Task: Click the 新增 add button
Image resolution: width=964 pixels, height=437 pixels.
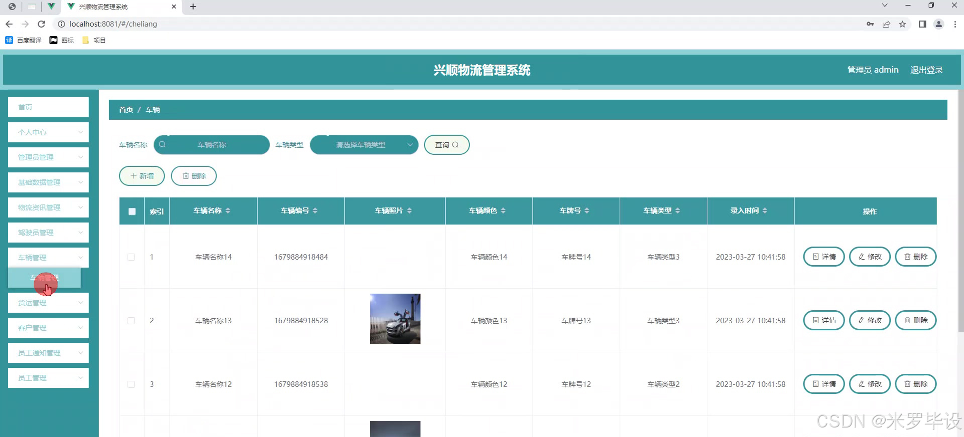Action: tap(142, 176)
